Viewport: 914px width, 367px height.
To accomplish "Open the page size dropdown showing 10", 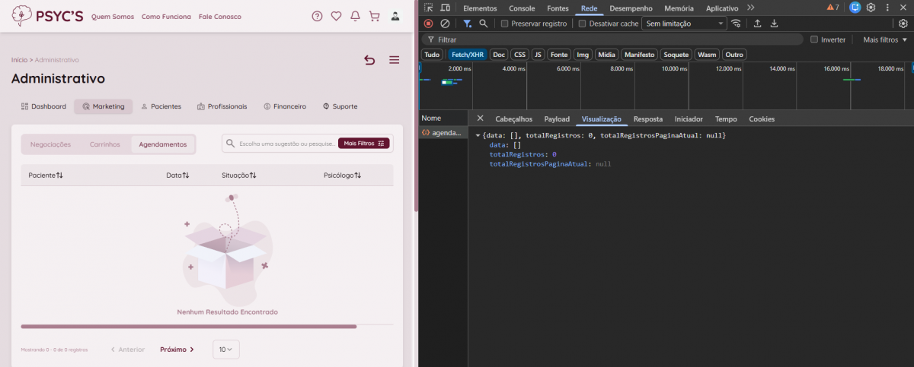I will pyautogui.click(x=226, y=350).
